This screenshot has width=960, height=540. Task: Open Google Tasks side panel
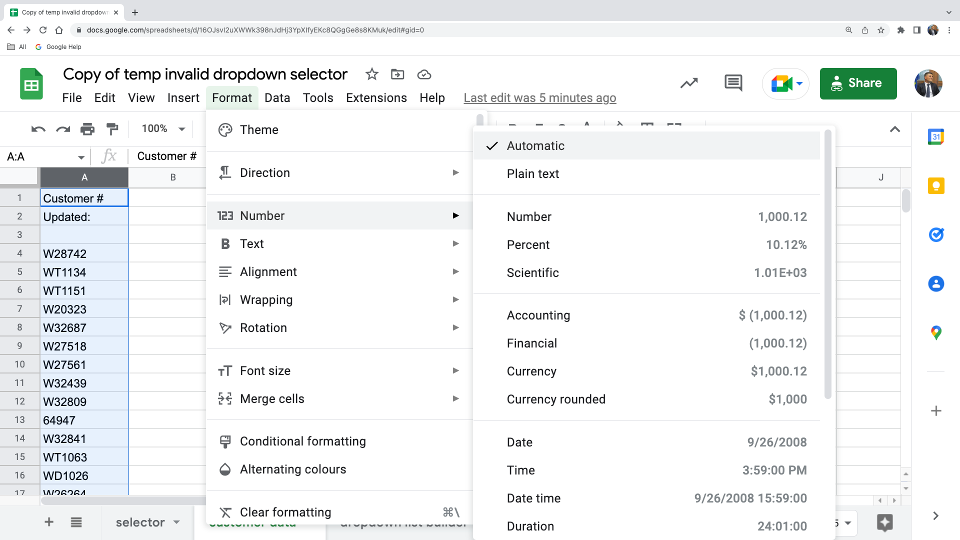click(936, 234)
